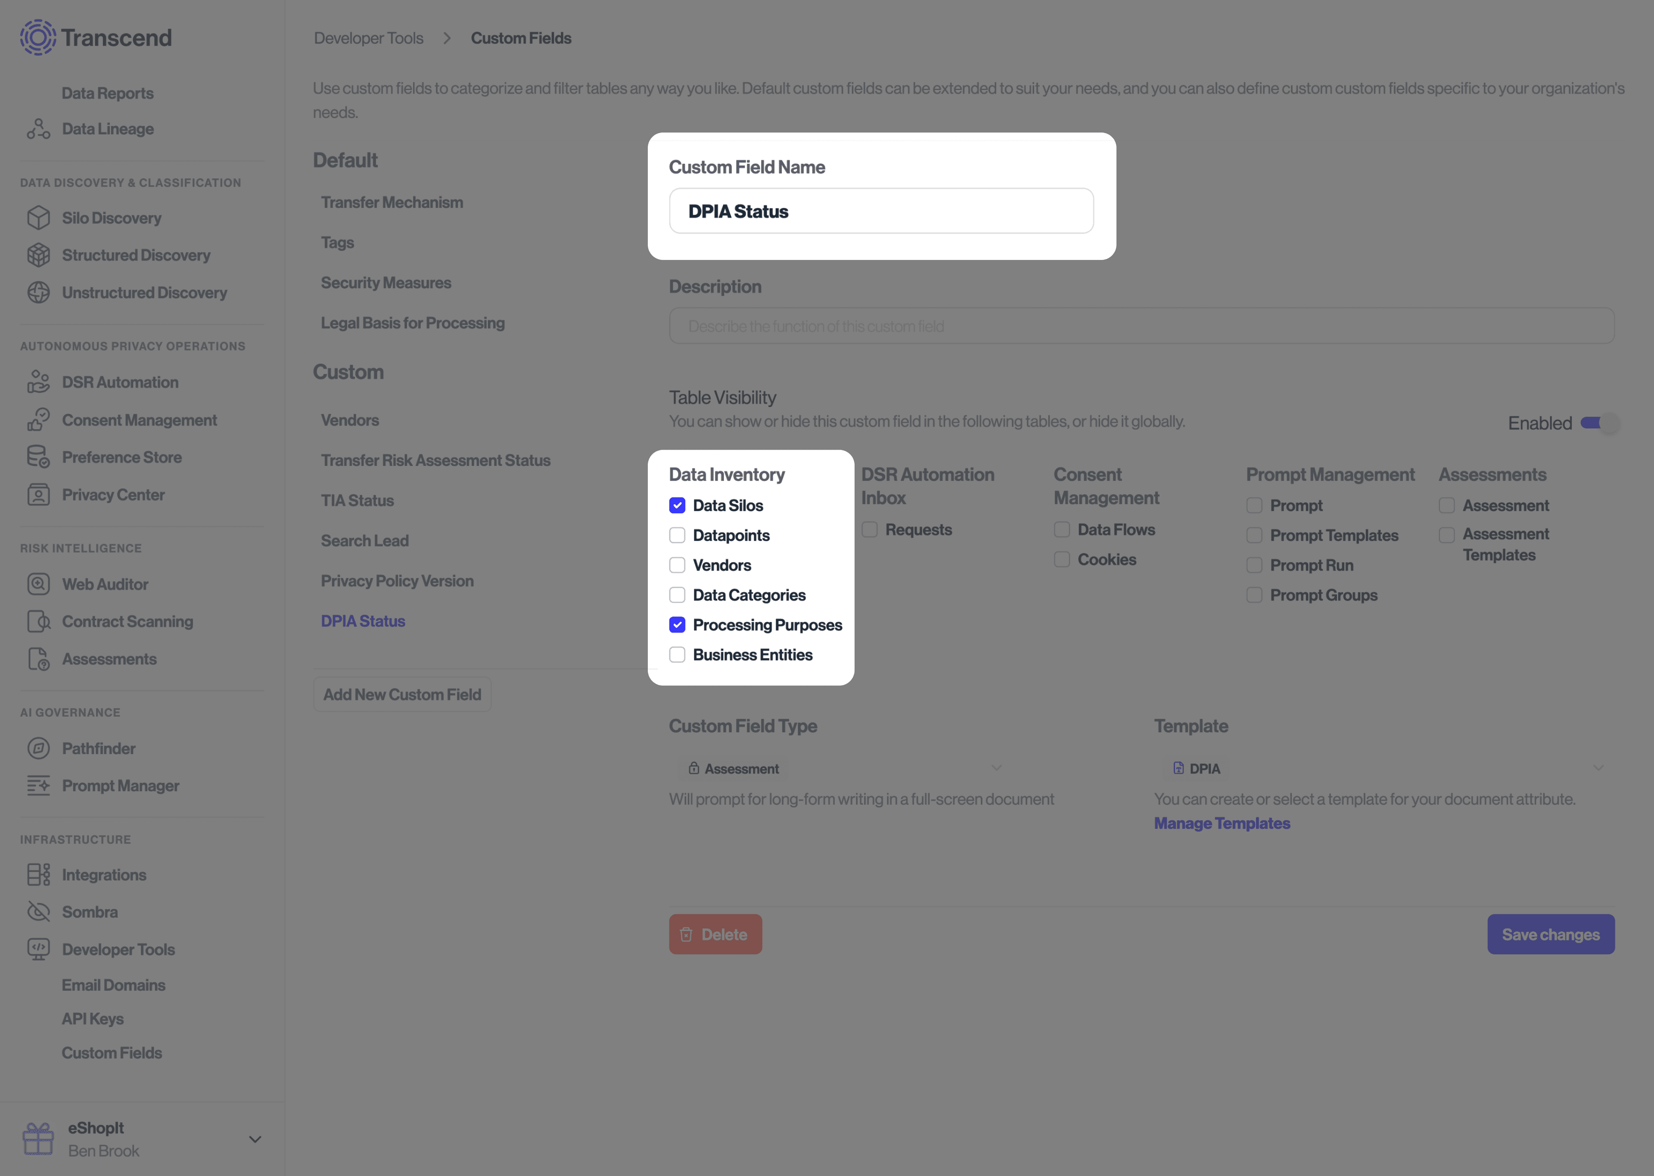Click the Description input field
The width and height of the screenshot is (1654, 1176).
click(x=1141, y=326)
